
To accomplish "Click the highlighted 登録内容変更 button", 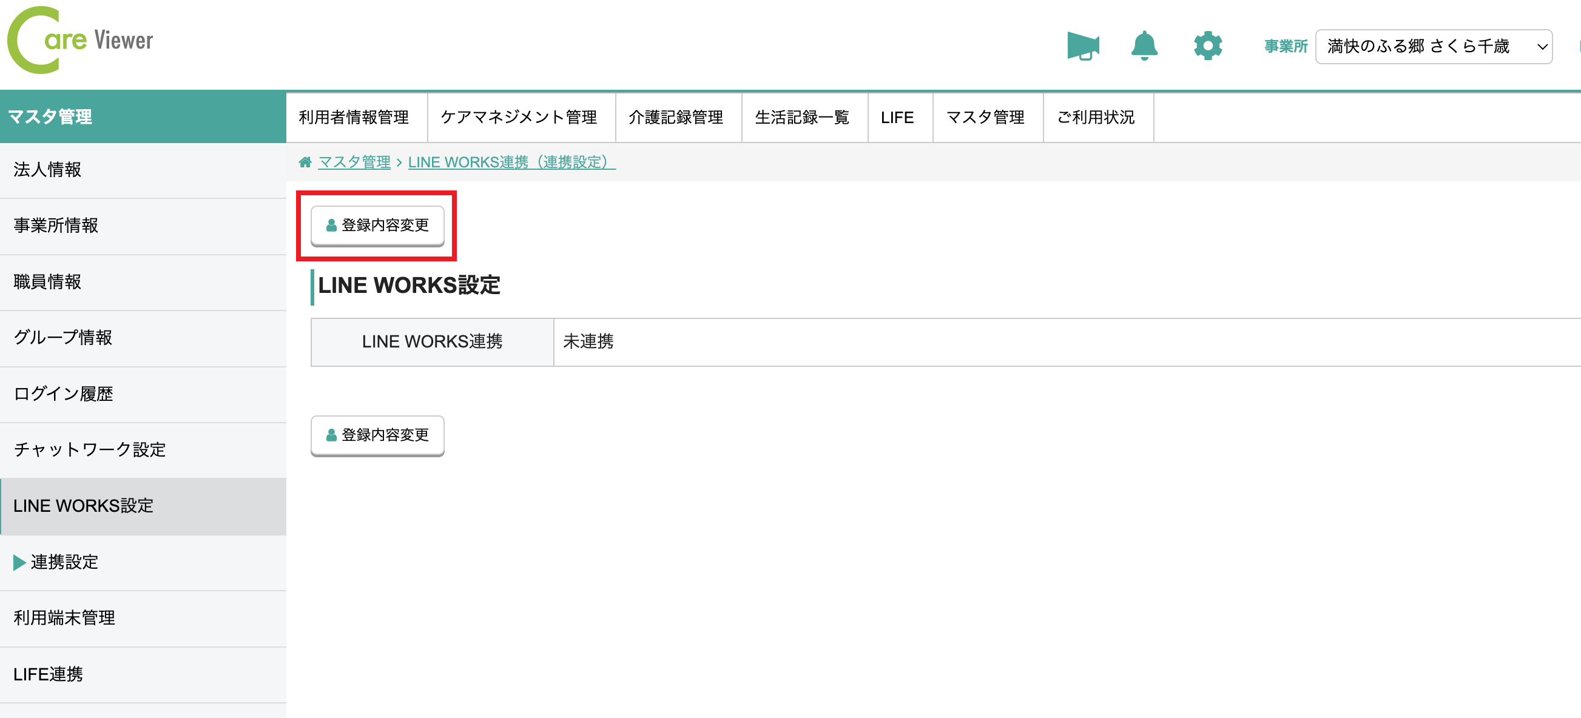I will point(377,224).
